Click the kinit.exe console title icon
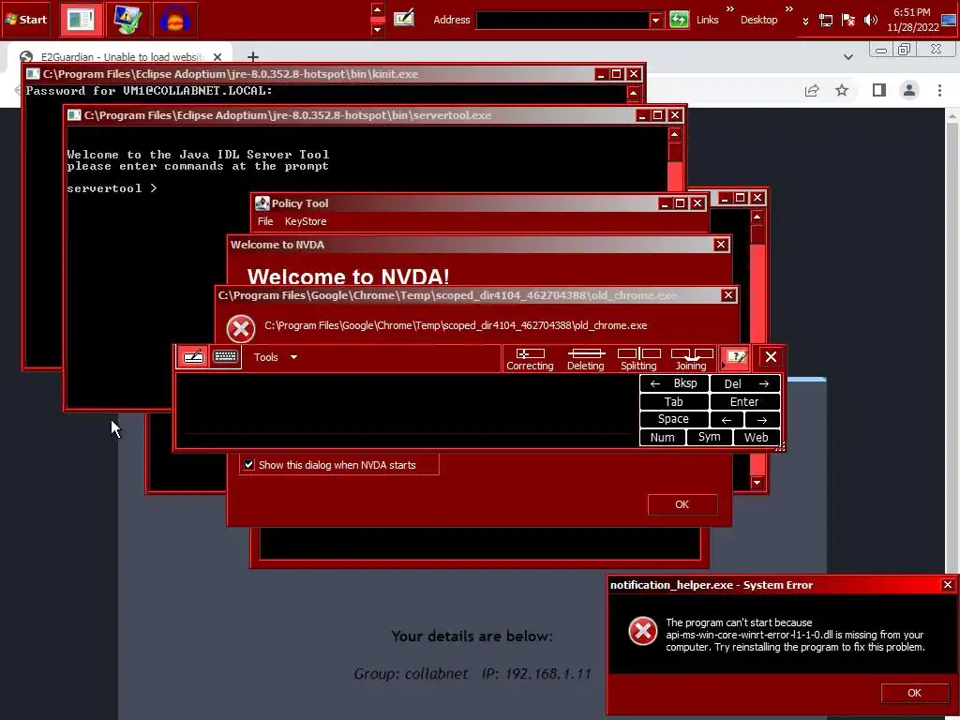 (33, 74)
